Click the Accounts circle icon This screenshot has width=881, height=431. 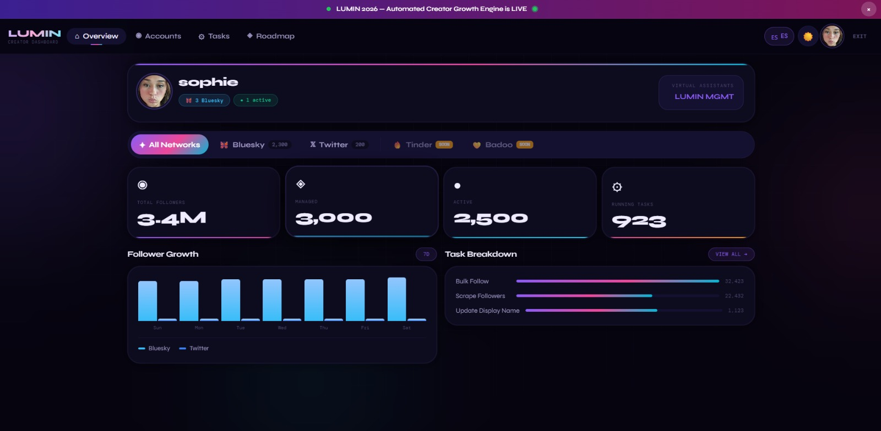click(x=139, y=36)
